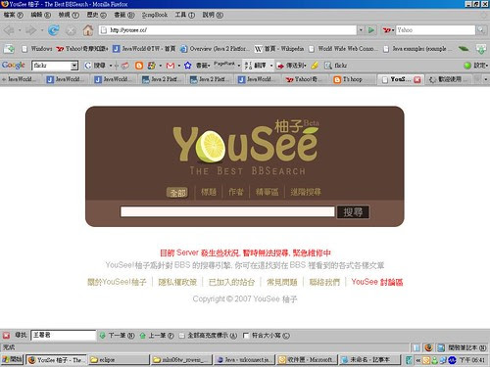Go to the home page icon
Viewport: 490px width, 367px height.
(88, 30)
